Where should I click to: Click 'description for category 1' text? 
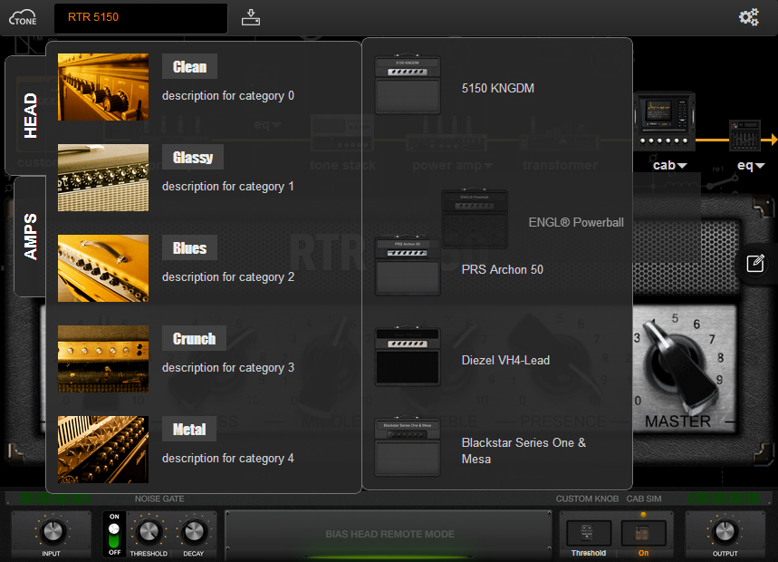tap(227, 187)
